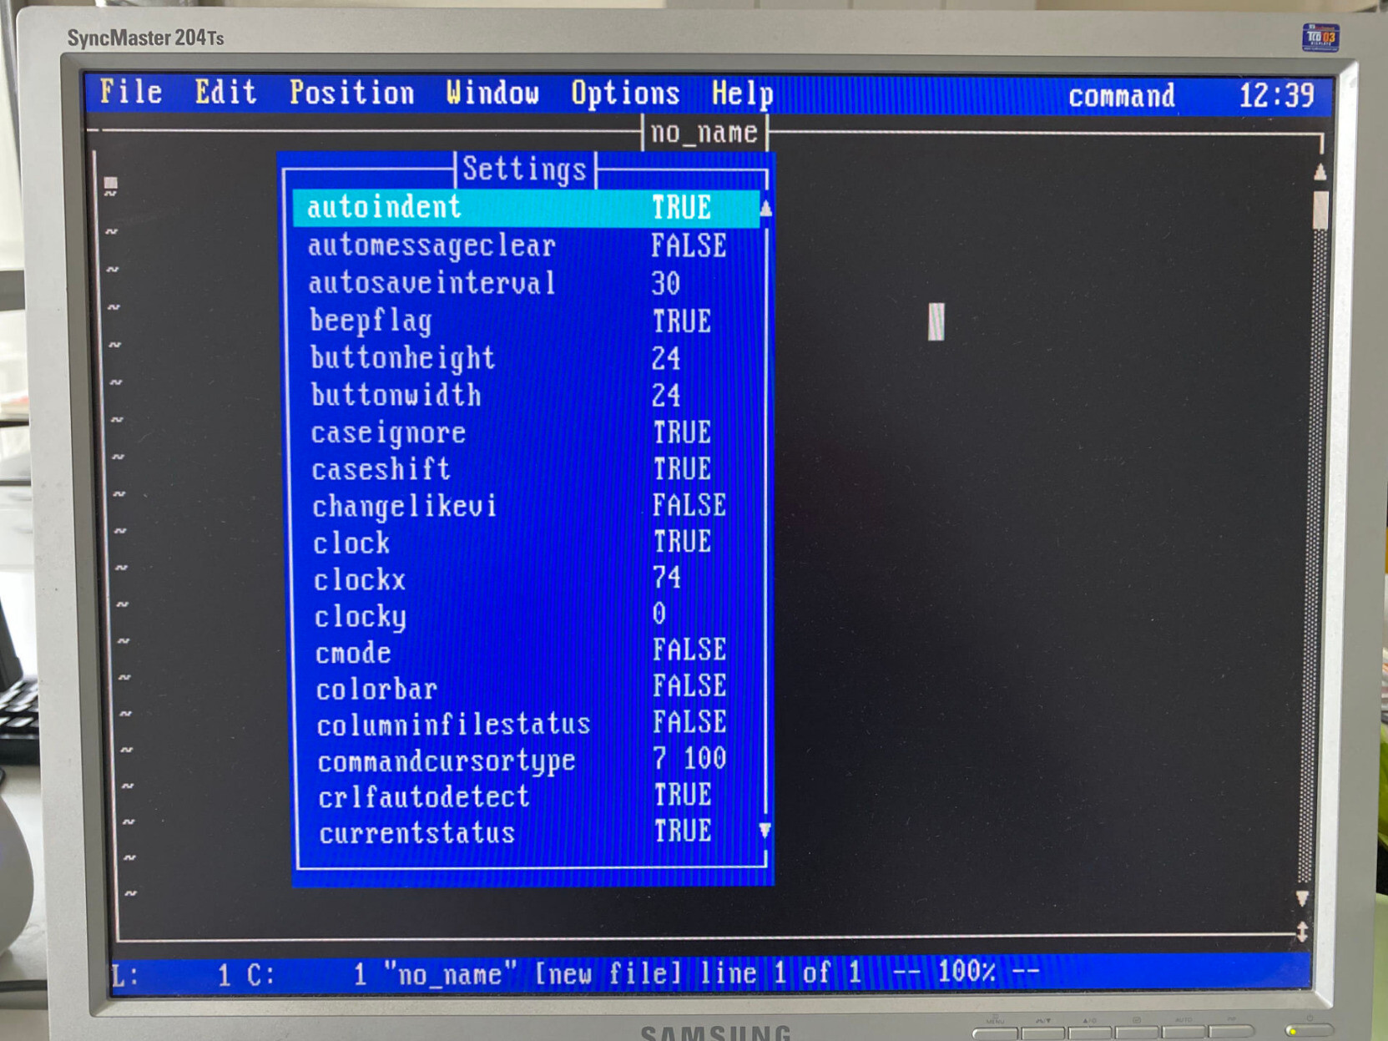Select the clocky setting row
1388x1041 pixels.
(x=529, y=615)
